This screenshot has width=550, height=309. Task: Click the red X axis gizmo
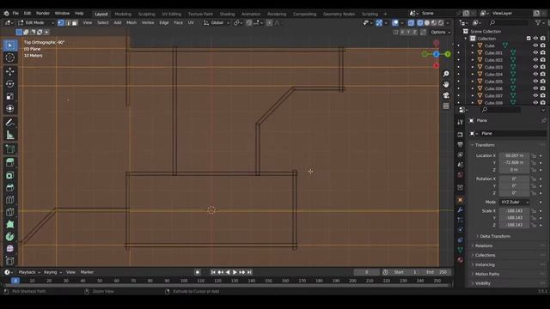coord(436,65)
